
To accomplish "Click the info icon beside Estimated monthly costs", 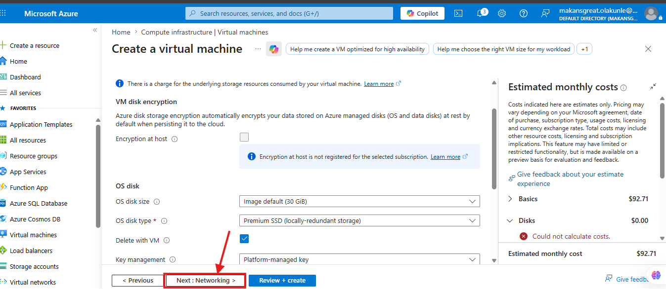I will [623, 88].
